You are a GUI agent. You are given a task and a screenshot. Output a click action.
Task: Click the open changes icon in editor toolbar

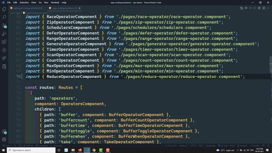coord(241,8)
